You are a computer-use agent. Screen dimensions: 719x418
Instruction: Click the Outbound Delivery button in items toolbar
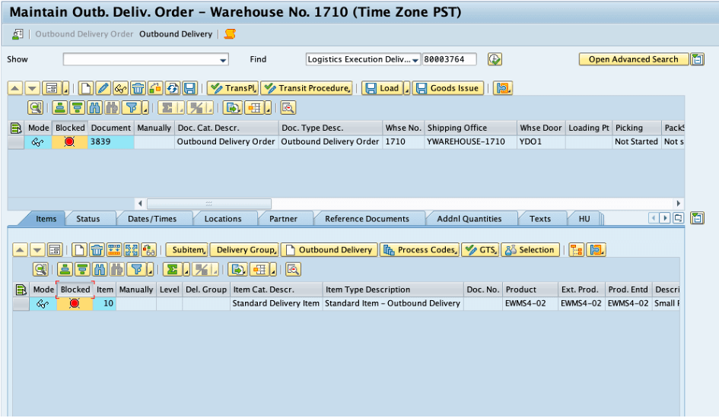[329, 249]
